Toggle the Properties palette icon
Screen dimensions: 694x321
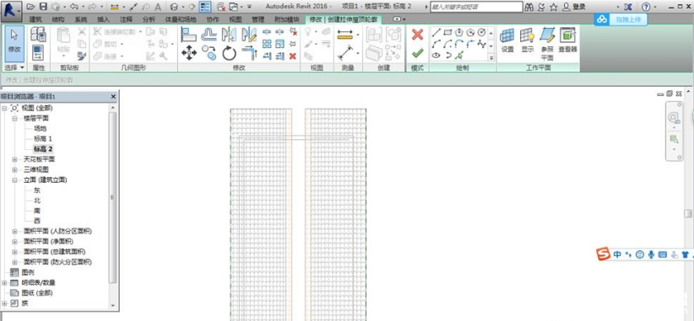pos(38,53)
